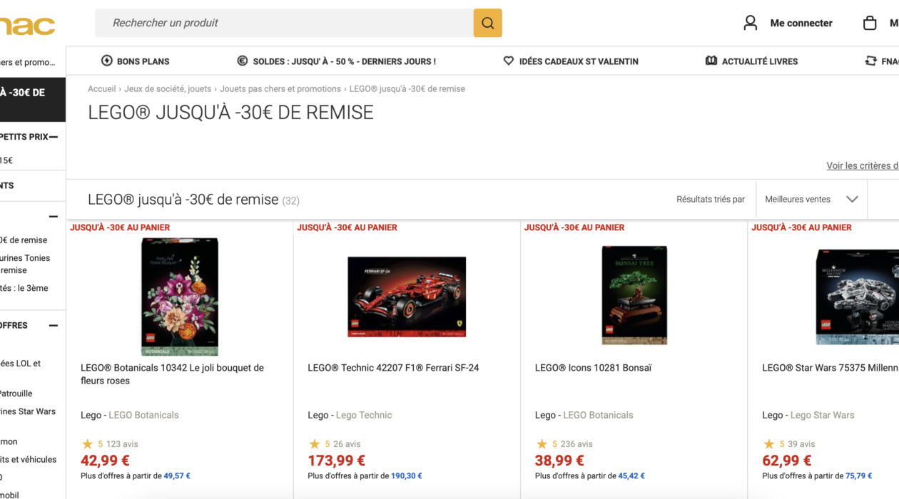Click the person icon next to Me connecter

tap(750, 22)
